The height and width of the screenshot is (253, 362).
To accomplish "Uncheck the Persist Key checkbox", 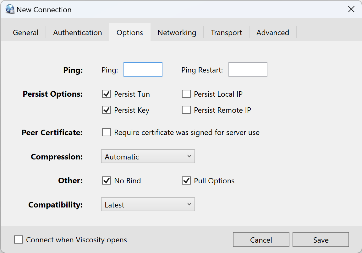I will point(107,110).
